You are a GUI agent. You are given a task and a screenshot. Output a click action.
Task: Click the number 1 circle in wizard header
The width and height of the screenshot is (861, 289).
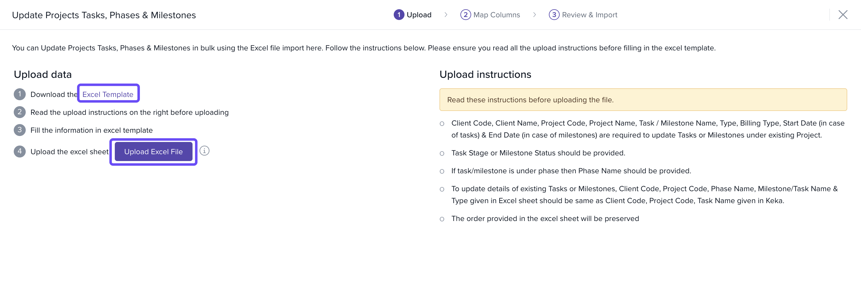pos(399,15)
